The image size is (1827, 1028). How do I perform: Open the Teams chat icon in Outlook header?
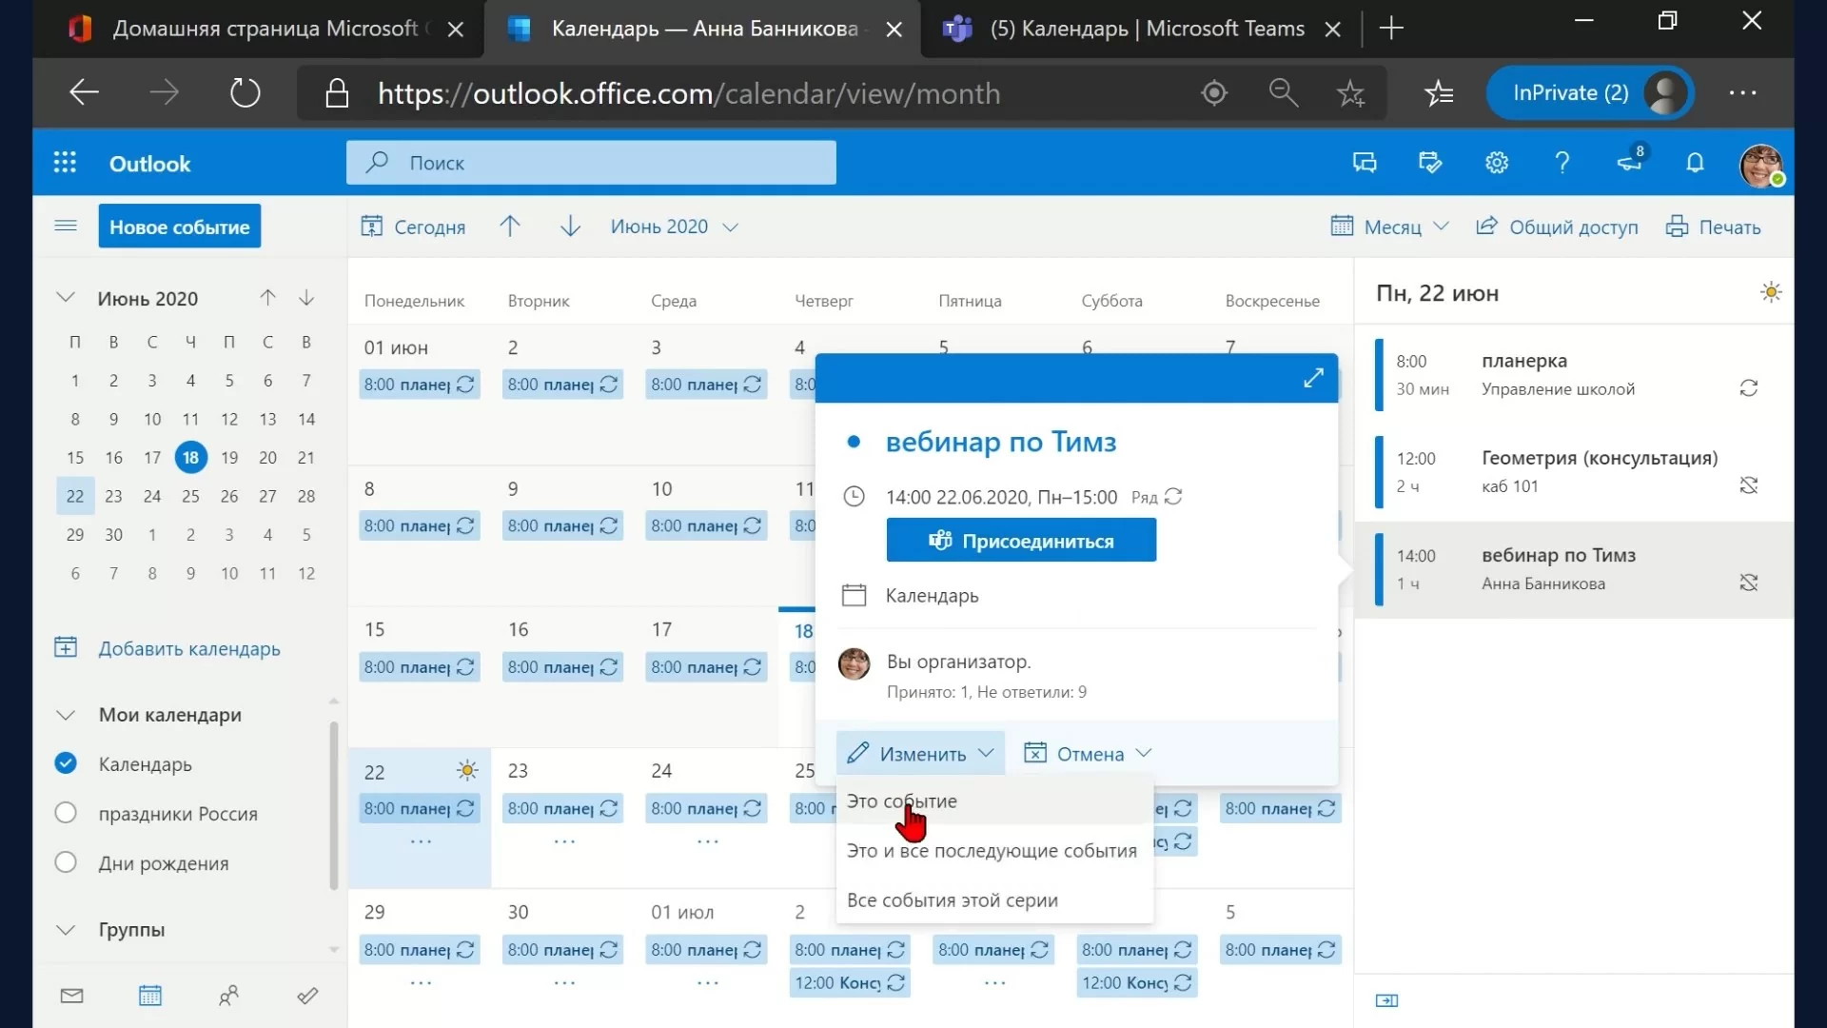pyautogui.click(x=1365, y=163)
